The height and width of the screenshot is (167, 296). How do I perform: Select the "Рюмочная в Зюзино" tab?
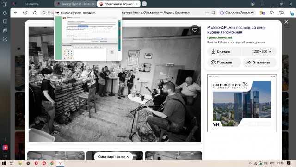tap(119, 4)
